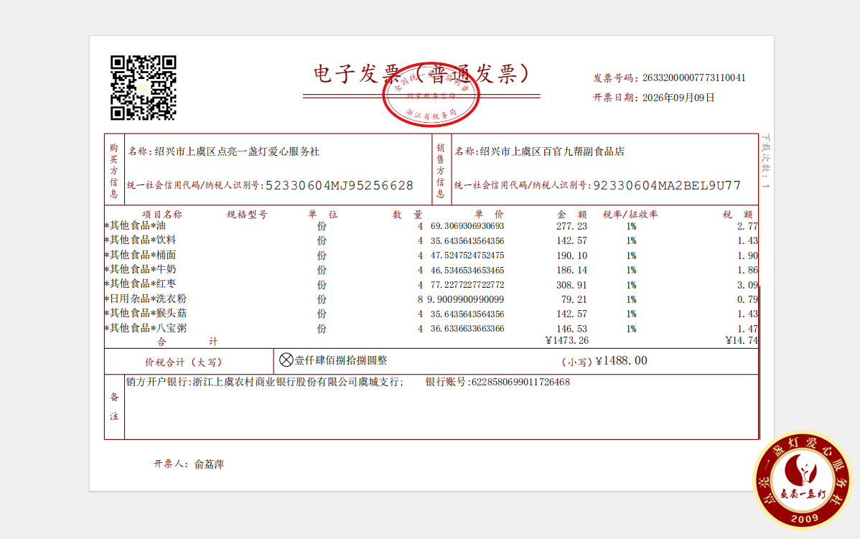
Task: Select unit price 9.9009900990099
Action: click(x=466, y=299)
